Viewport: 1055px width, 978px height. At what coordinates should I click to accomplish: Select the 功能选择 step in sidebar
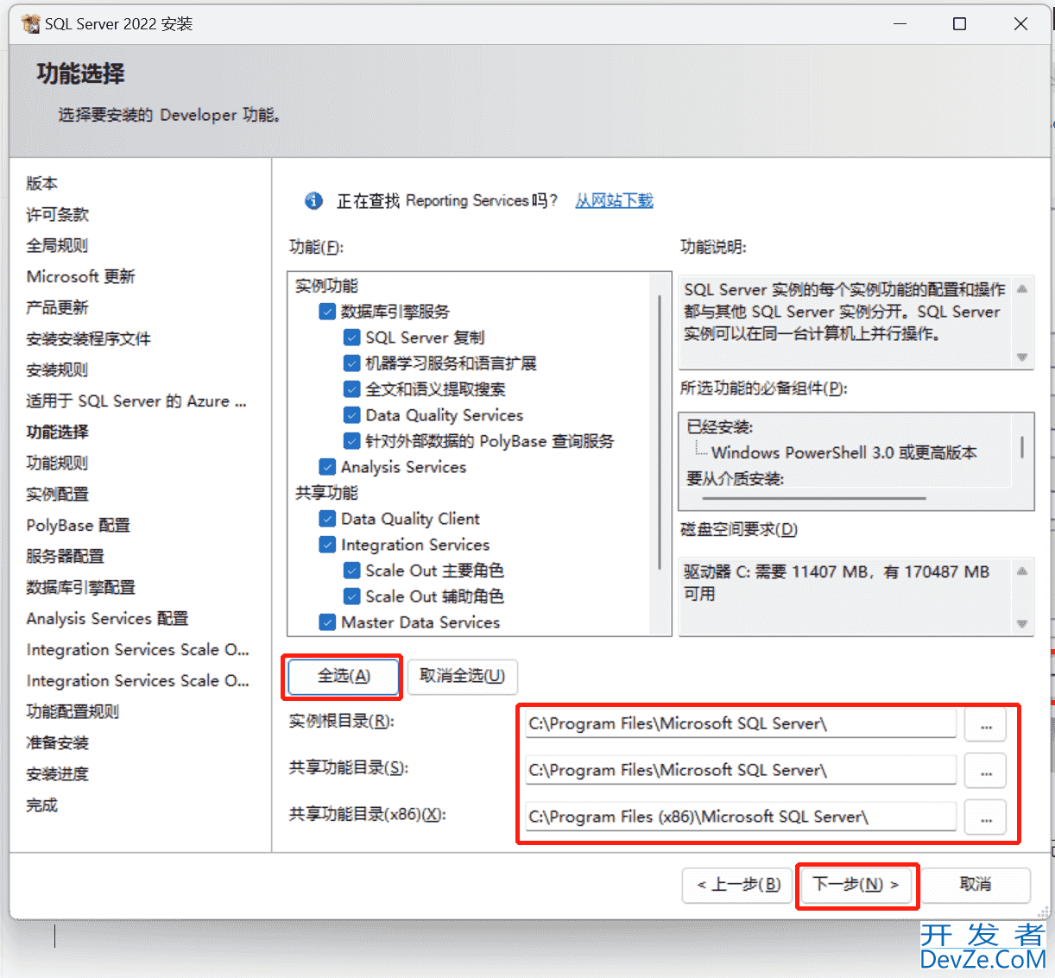tap(57, 432)
